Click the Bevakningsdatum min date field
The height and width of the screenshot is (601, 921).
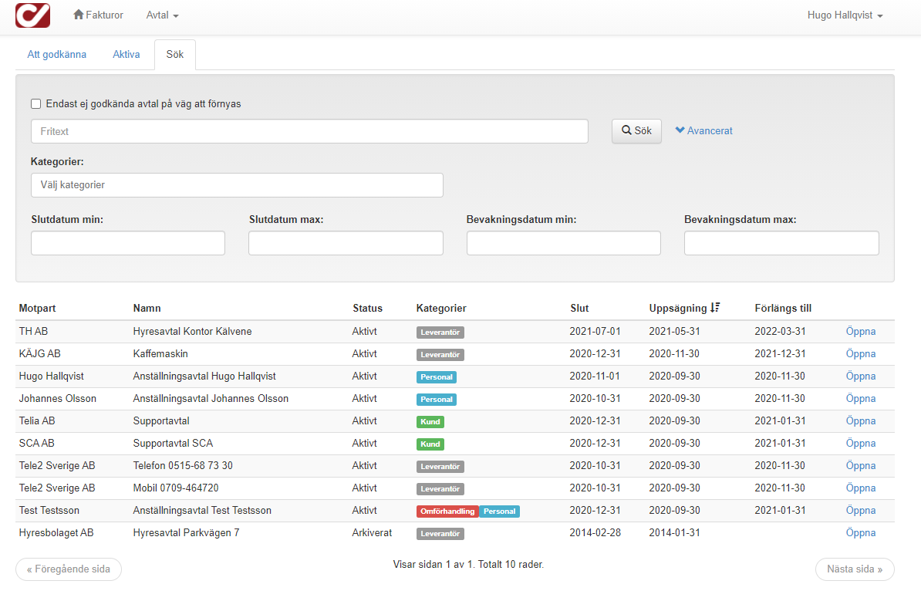(563, 242)
